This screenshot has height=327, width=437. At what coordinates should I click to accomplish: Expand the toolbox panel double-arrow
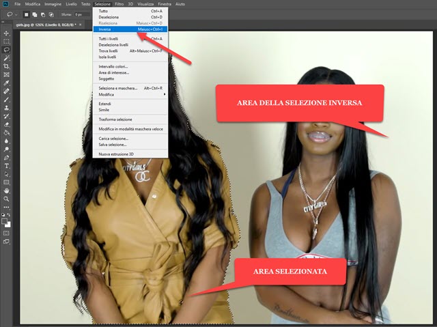pos(3,22)
